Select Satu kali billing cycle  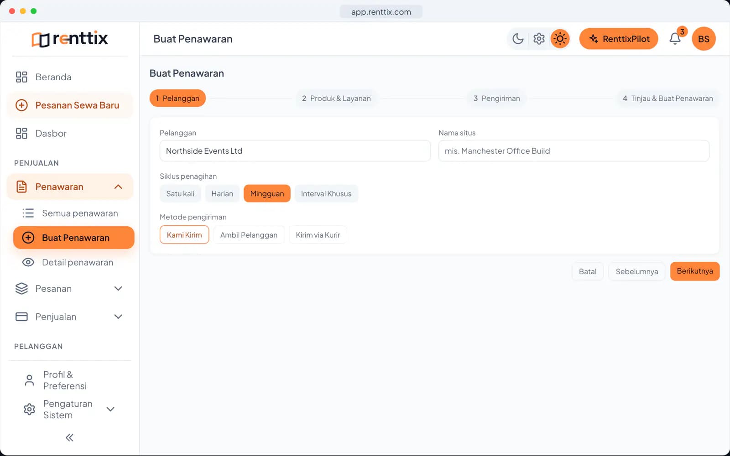180,194
